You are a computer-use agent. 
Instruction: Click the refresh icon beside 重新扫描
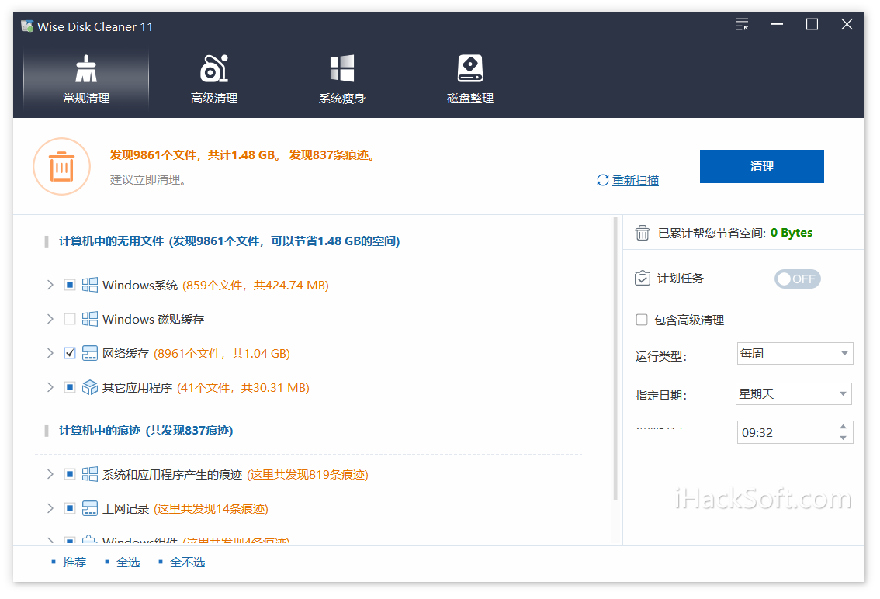tap(603, 180)
